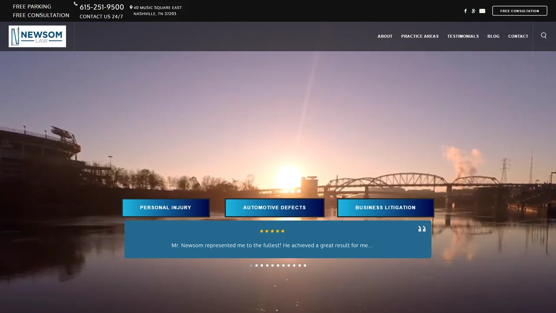Select Contact in the navigation bar
This screenshot has width=556, height=313.
[518, 37]
